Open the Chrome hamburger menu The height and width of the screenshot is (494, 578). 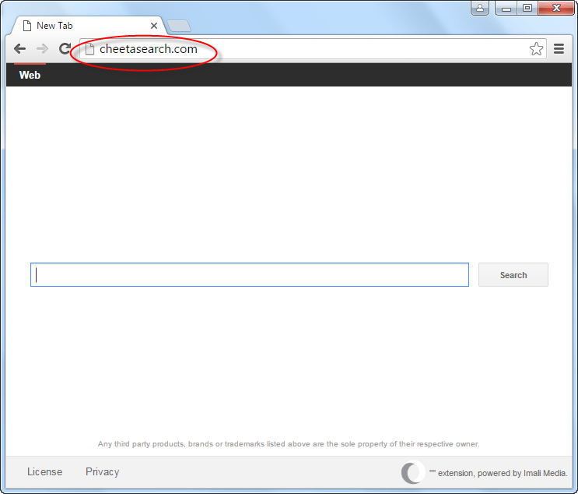559,49
